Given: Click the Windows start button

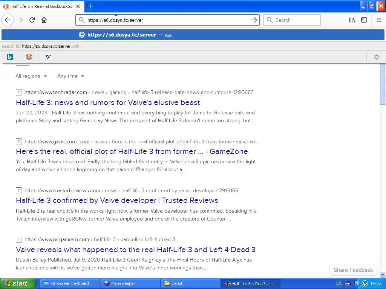Looking at the screenshot, I should (x=18, y=284).
